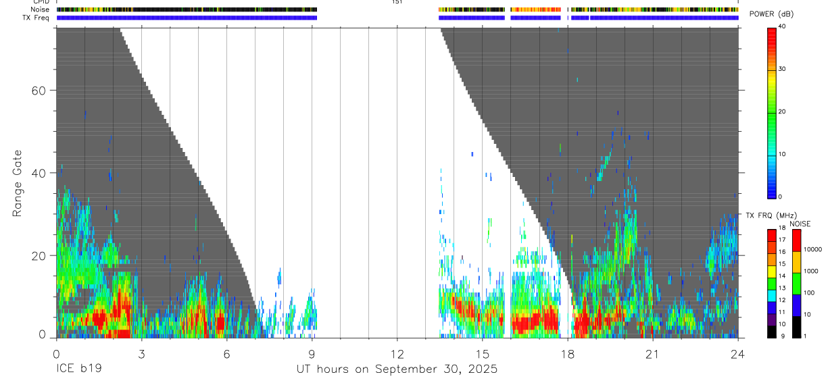Click the 0 tick on the UT hours axis
This screenshot has height=383, width=830.
point(56,354)
